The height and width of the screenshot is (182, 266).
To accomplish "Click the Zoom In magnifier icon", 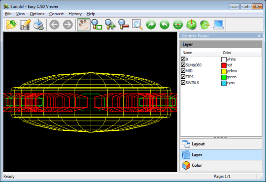I will point(110,25).
